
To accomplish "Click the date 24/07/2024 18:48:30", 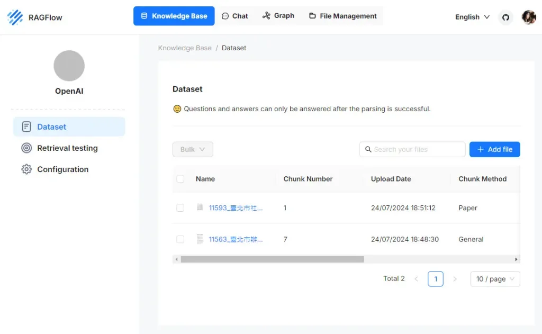I will (x=405, y=239).
